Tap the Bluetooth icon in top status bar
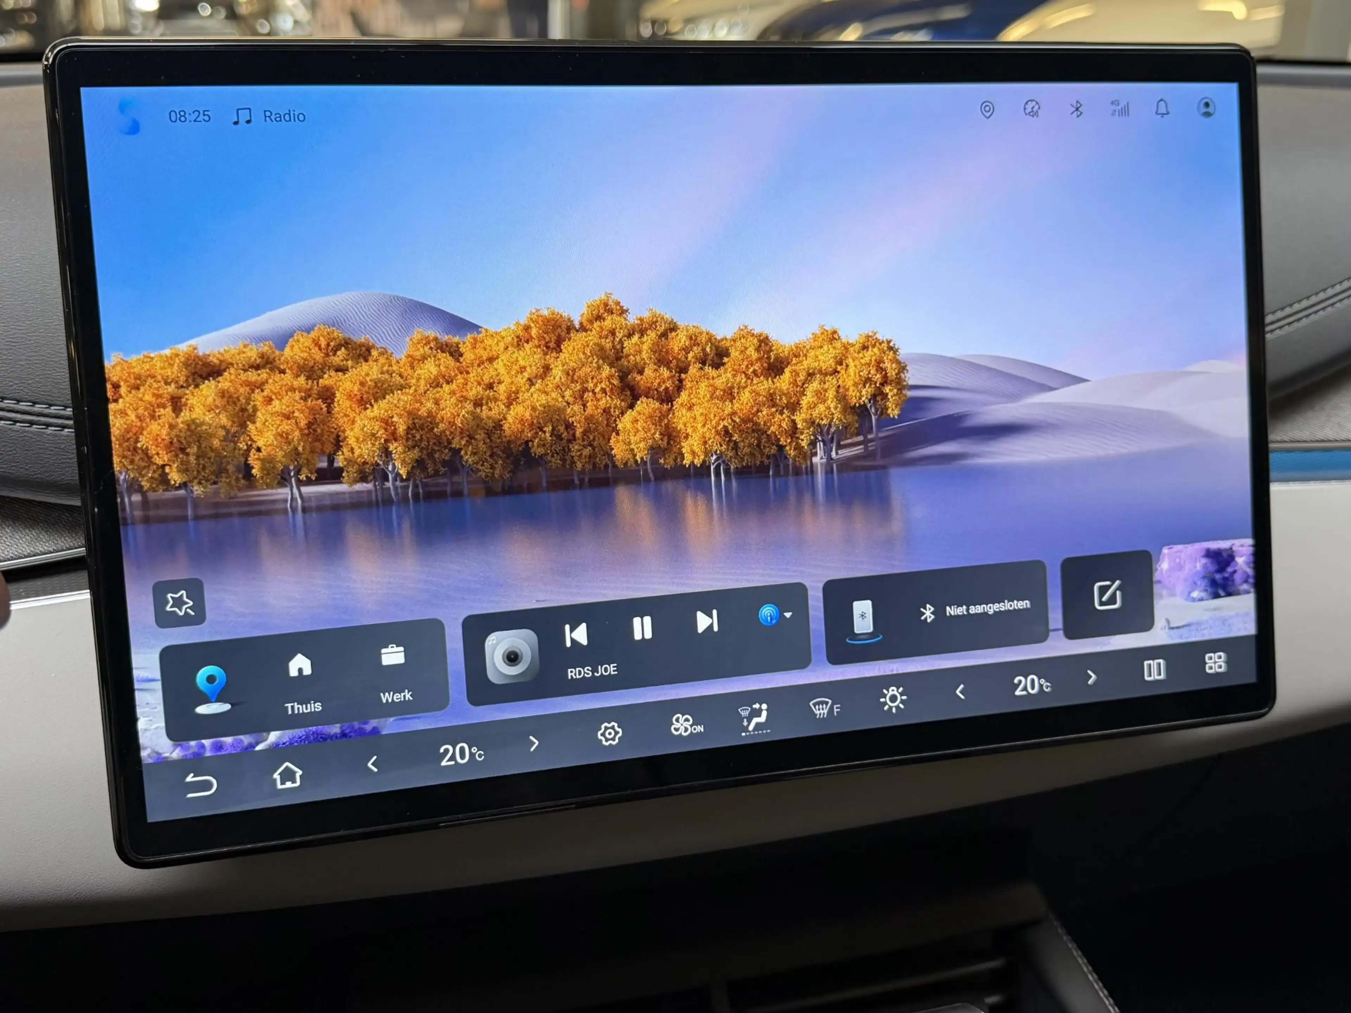1351x1013 pixels. click(1076, 109)
